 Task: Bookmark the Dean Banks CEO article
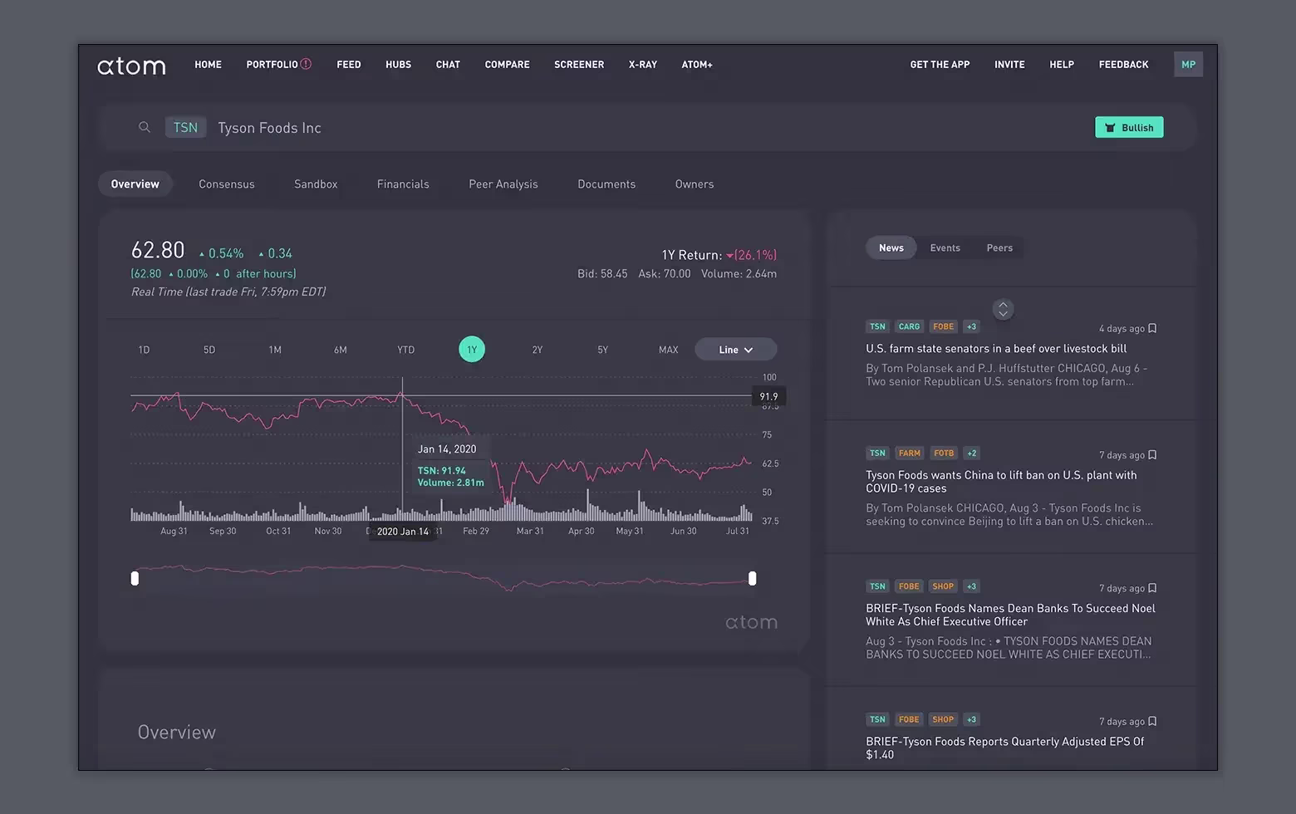pos(1152,588)
